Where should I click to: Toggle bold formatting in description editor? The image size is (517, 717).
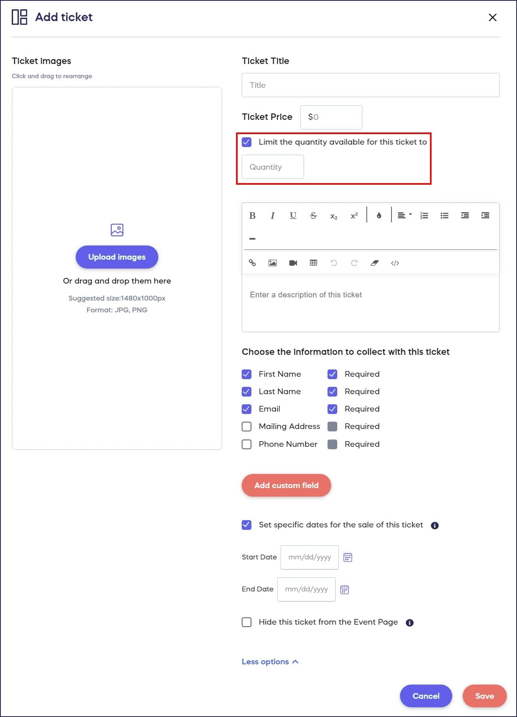252,216
